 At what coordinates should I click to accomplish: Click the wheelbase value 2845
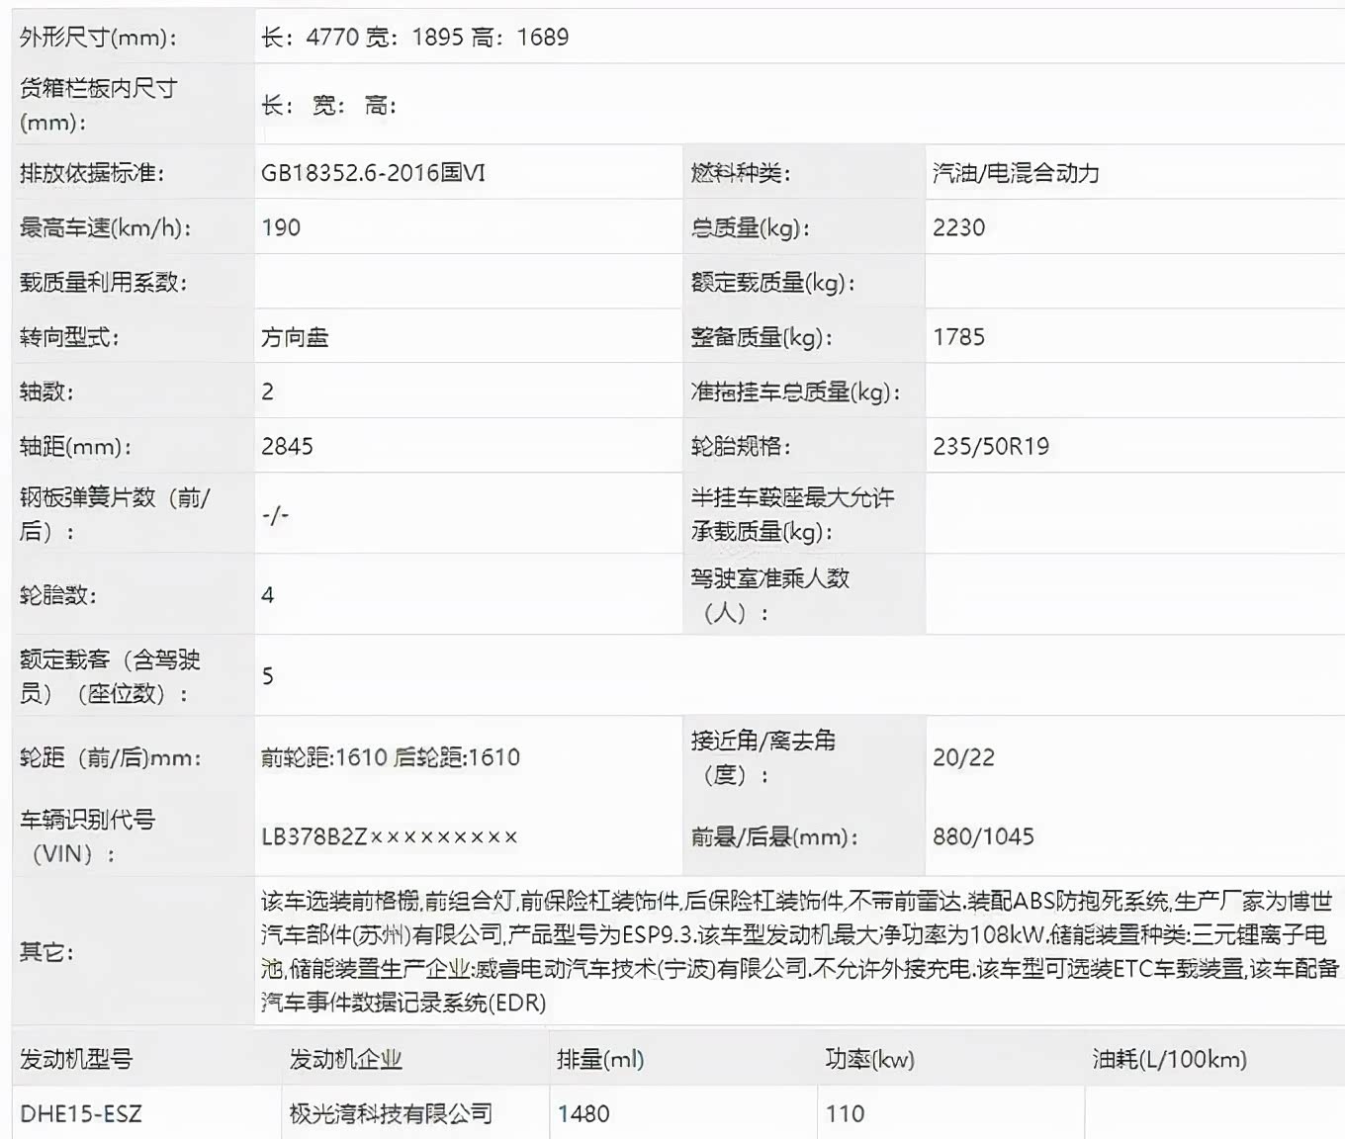click(x=287, y=447)
